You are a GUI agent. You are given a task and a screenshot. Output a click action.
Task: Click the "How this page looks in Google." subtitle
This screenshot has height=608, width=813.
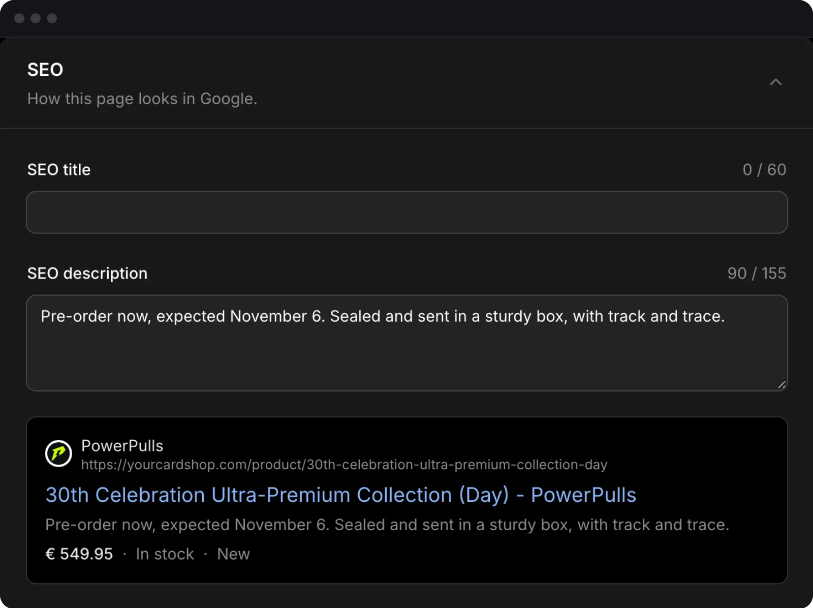click(142, 99)
